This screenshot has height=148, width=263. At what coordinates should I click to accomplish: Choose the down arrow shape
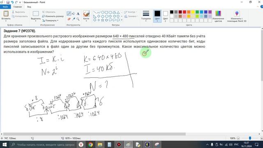coord(95,20)
